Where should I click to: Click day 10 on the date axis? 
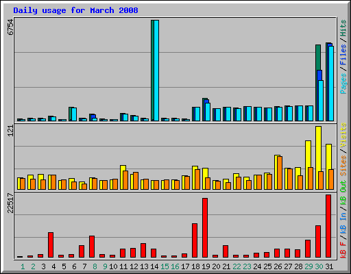point(113,266)
